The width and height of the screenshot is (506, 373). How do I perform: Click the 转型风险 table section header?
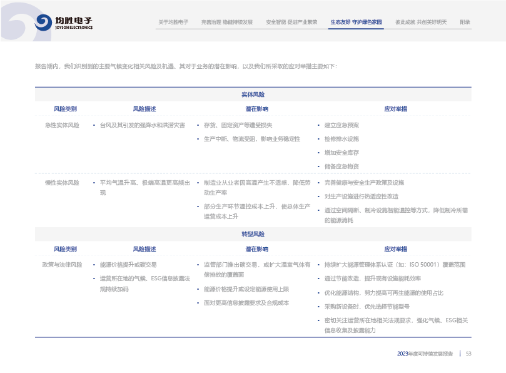tap(253, 234)
